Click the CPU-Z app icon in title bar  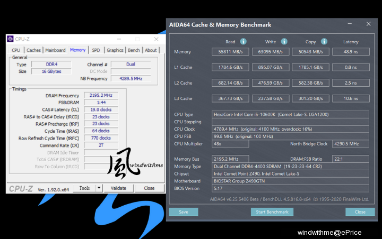(10, 39)
